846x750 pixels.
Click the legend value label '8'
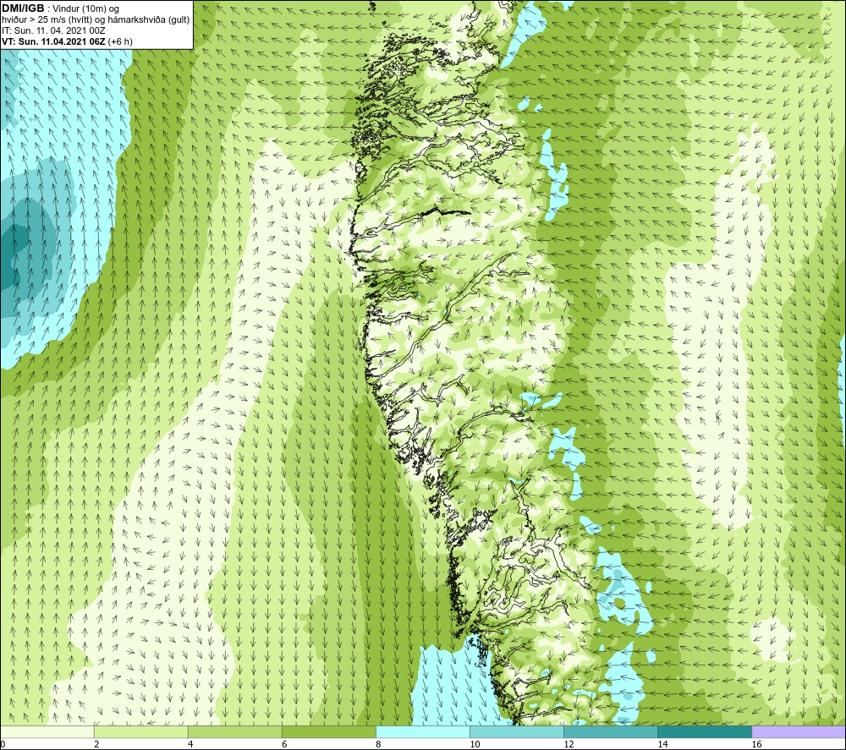coord(378,745)
